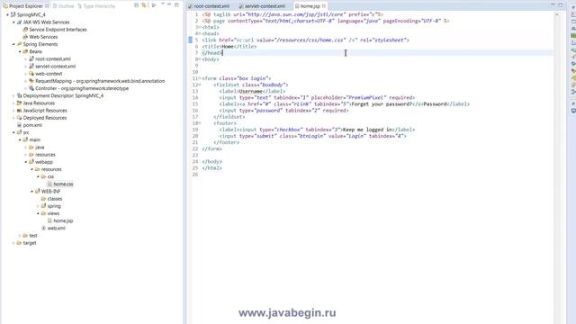The width and height of the screenshot is (576, 324).
Task: Toggle Link with Editor in Project Explorer
Action: click(144, 5)
